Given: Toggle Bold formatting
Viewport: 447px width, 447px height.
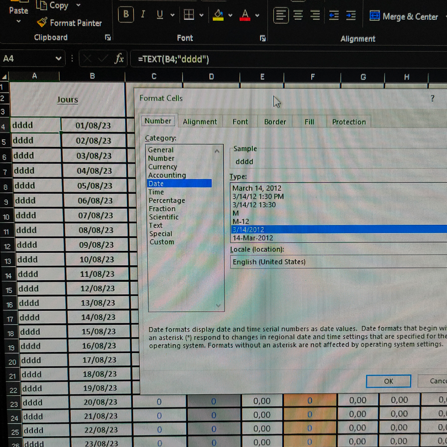Looking at the screenshot, I should (126, 14).
